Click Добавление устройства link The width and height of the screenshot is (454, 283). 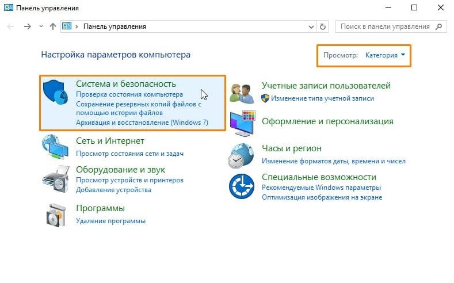pyautogui.click(x=113, y=190)
